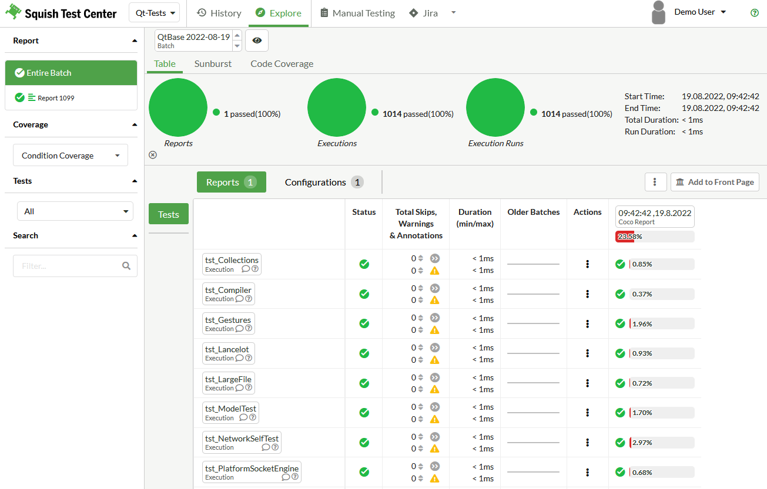This screenshot has width=767, height=489.
Task: Toggle the eye visibility button for batch
Action: coord(257,41)
